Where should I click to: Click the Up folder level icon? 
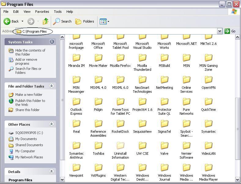click(46, 21)
